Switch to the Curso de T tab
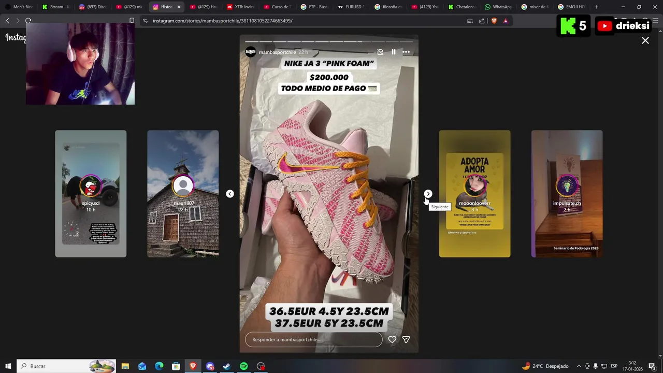This screenshot has width=663, height=373. click(x=277, y=7)
